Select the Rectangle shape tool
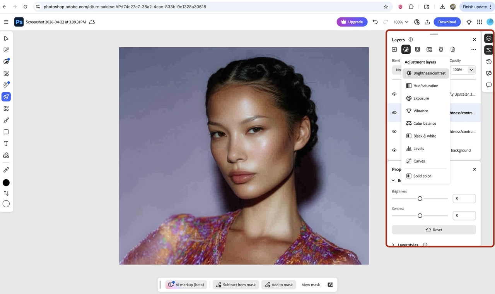The image size is (495, 294). click(x=6, y=132)
